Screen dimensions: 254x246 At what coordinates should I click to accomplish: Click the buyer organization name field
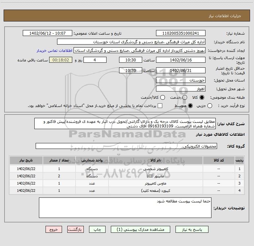click(131, 42)
